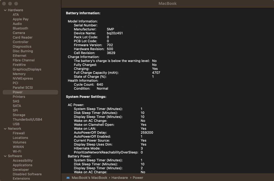Viewport: 274px width, 181px height.
Task: Click the Manufacturer value SMP
Action: click(110, 29)
